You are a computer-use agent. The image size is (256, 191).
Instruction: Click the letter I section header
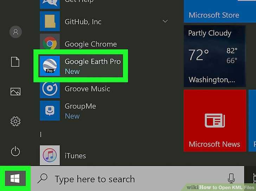tap(41, 134)
